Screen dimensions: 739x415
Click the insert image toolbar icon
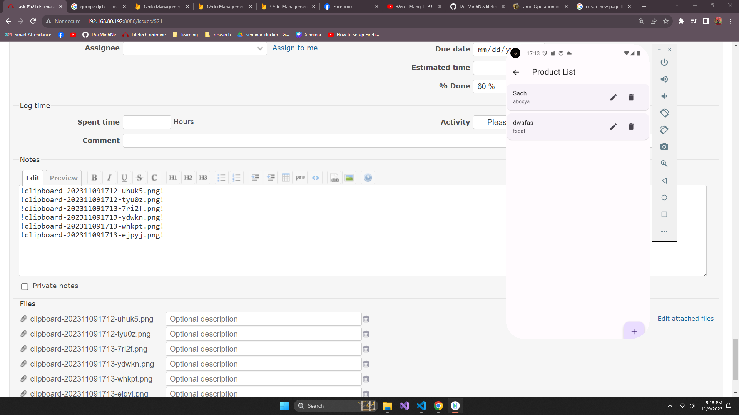tap(349, 178)
